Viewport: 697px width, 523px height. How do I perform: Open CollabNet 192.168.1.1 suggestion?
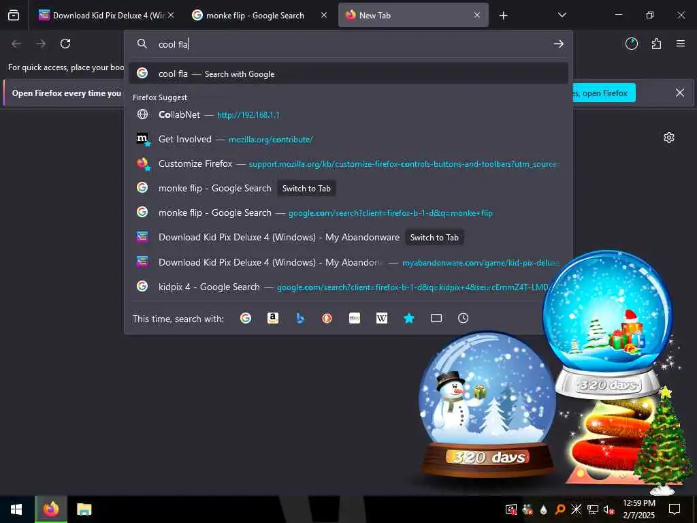coord(348,114)
